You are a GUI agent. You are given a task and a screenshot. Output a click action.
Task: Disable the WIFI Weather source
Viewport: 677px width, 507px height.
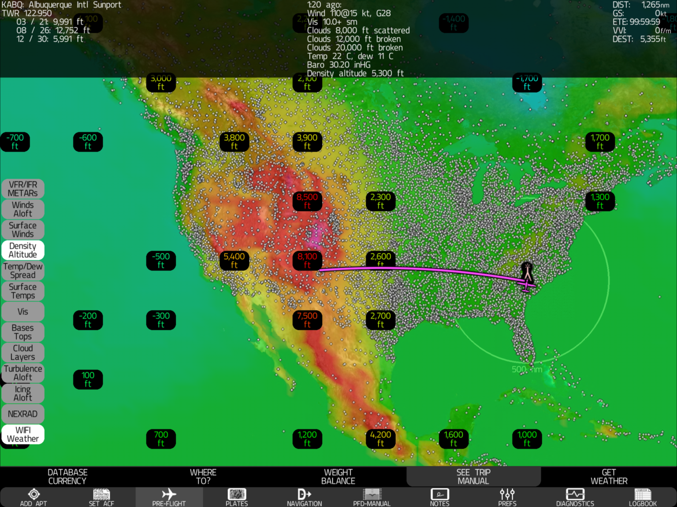tap(22, 434)
